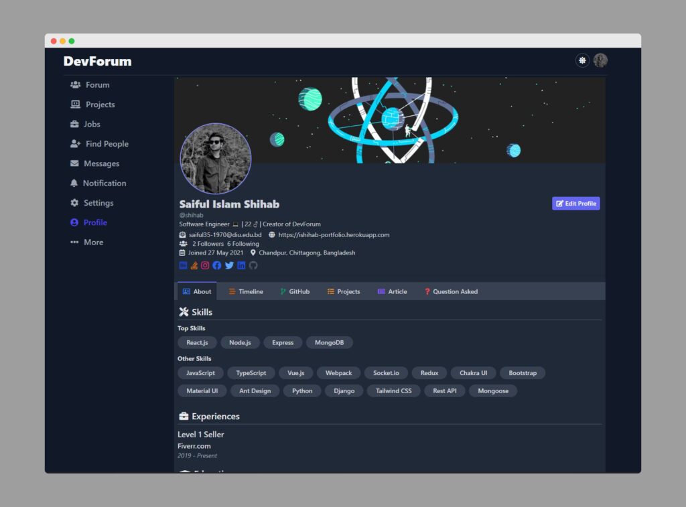Open the Question Asked tab

tap(451, 291)
